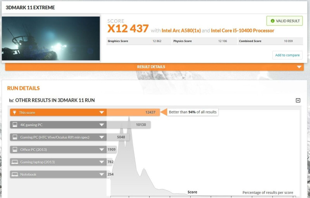Click the Graphics Score label
This screenshot has width=310, height=198.
(118, 41)
